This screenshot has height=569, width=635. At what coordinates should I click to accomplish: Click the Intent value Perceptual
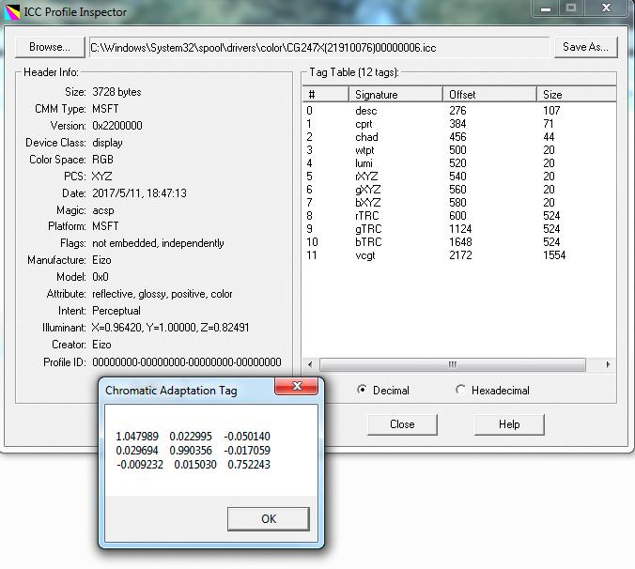point(116,311)
